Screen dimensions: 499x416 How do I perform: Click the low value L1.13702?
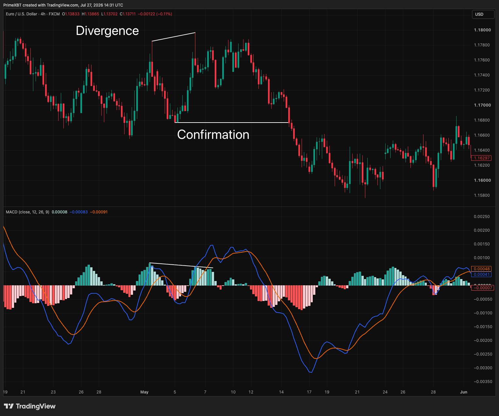(x=109, y=14)
